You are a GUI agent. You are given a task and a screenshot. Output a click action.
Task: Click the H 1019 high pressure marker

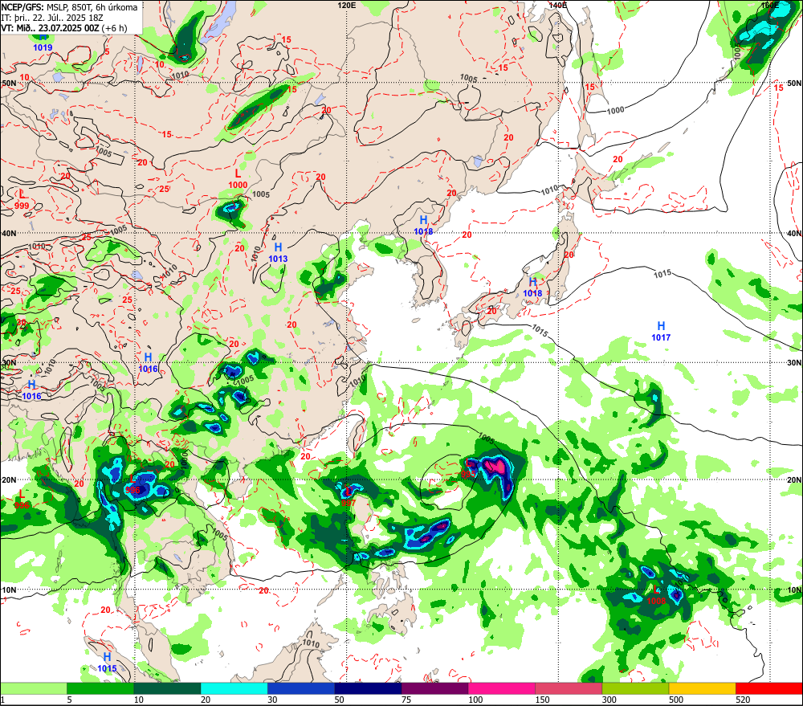43,43
